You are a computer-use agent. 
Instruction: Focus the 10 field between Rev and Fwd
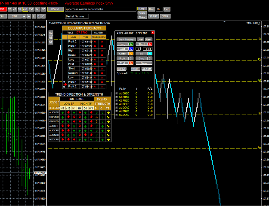click(159, 9)
